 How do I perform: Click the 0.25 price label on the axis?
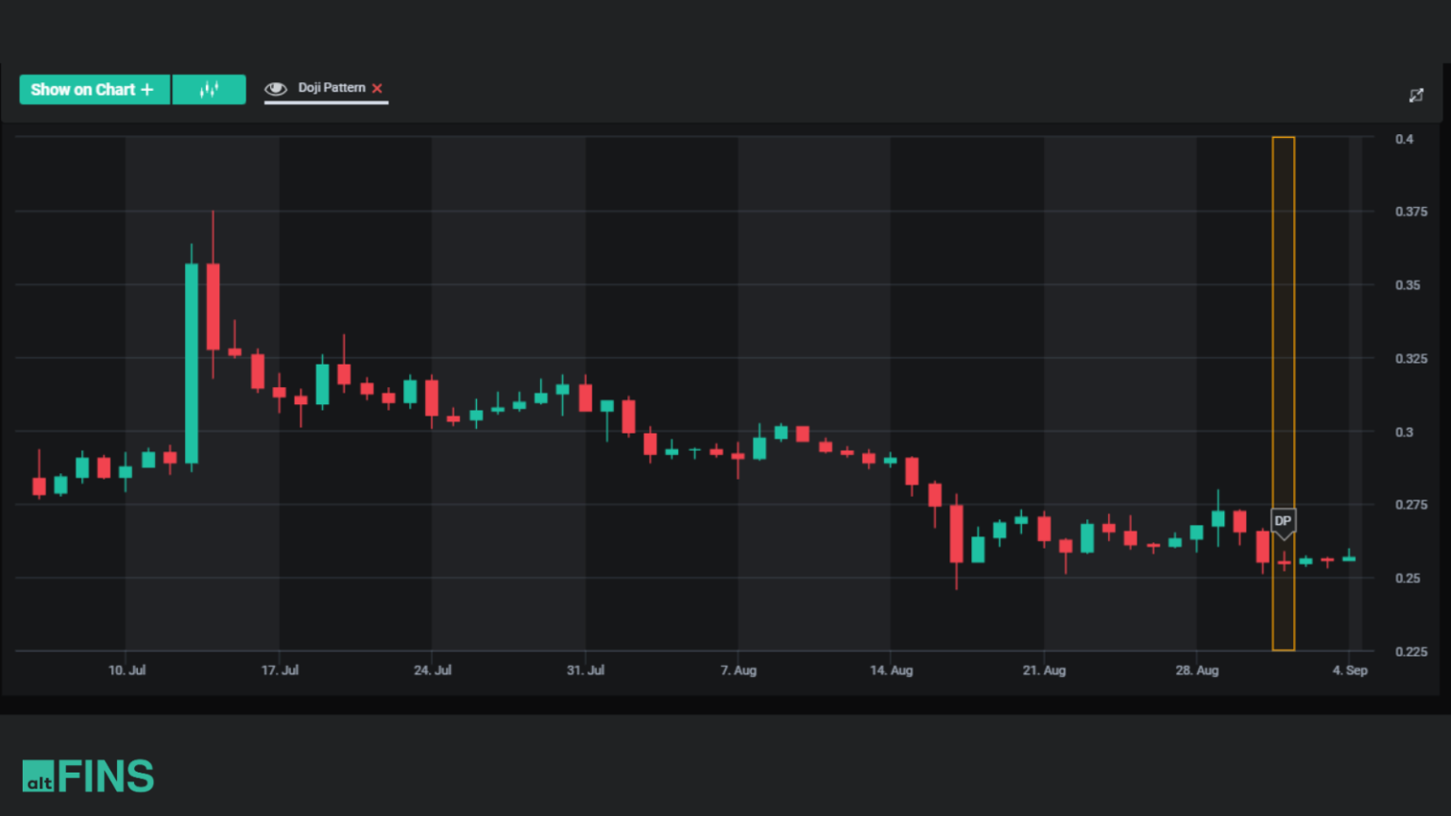click(x=1407, y=578)
